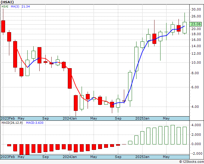Click 2023Feb on the MACD panel axis
Image resolution: width=204 pixels, height=164 pixels.
pyautogui.click(x=8, y=157)
